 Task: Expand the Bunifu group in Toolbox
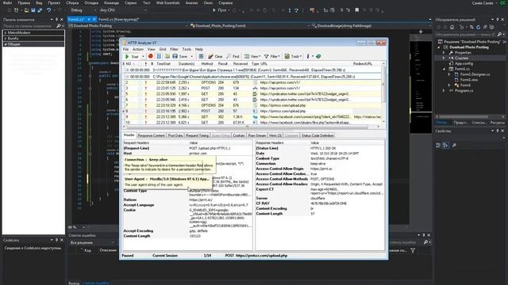click(x=6, y=39)
